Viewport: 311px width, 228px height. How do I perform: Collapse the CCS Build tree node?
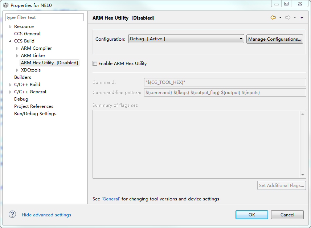pos(11,41)
